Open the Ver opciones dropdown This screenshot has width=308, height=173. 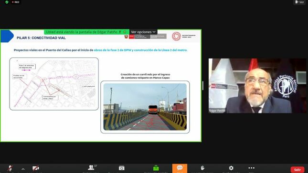(143, 32)
